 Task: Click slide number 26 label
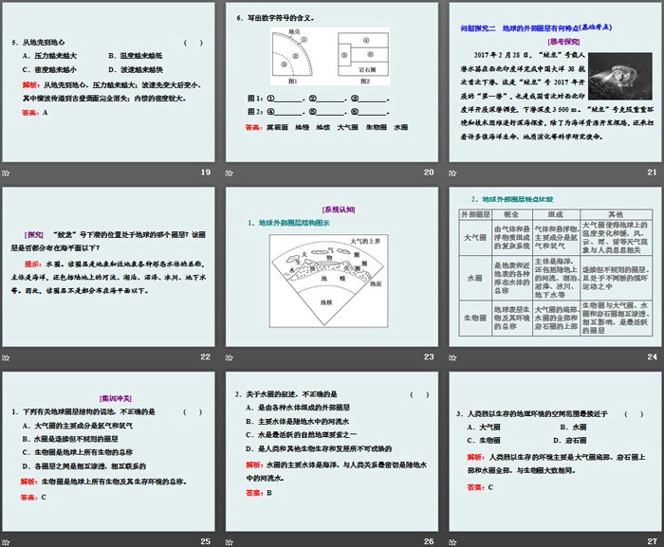429,541
